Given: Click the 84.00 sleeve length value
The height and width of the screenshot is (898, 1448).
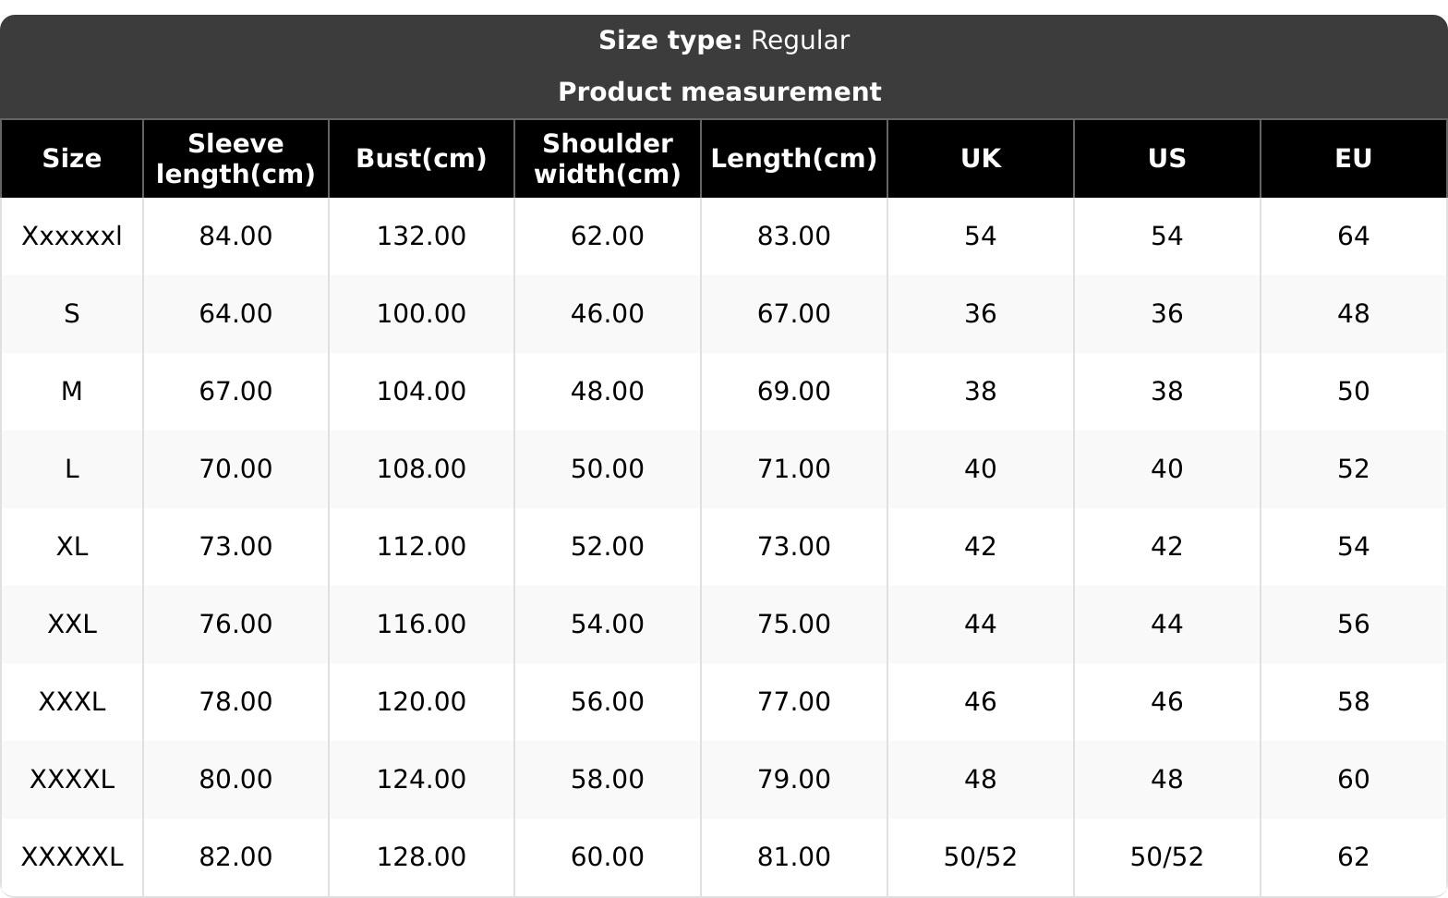Looking at the screenshot, I should pos(235,237).
